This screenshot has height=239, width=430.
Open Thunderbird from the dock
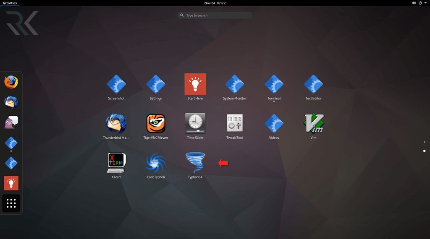coord(11,102)
